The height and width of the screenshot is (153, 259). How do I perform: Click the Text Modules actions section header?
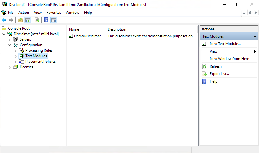coord(229,36)
